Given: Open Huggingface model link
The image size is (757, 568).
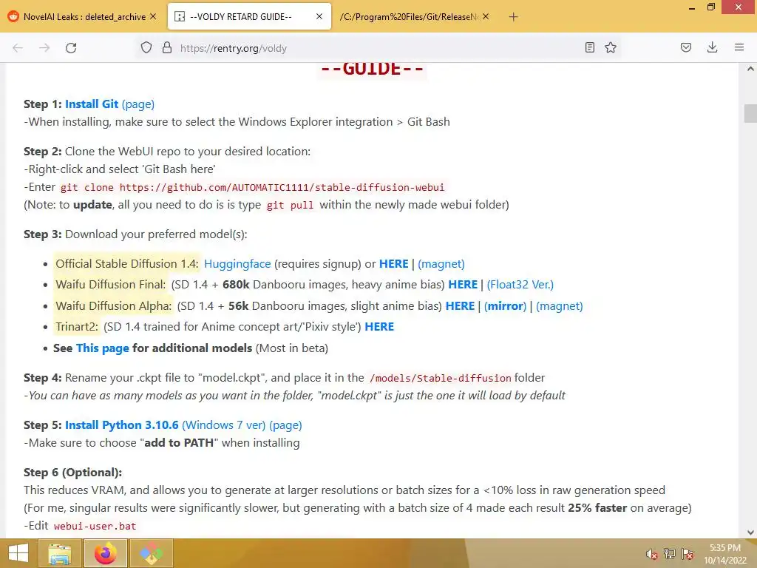Looking at the screenshot, I should pyautogui.click(x=237, y=264).
